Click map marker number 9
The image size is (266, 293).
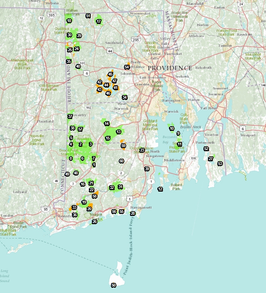(178, 133)
